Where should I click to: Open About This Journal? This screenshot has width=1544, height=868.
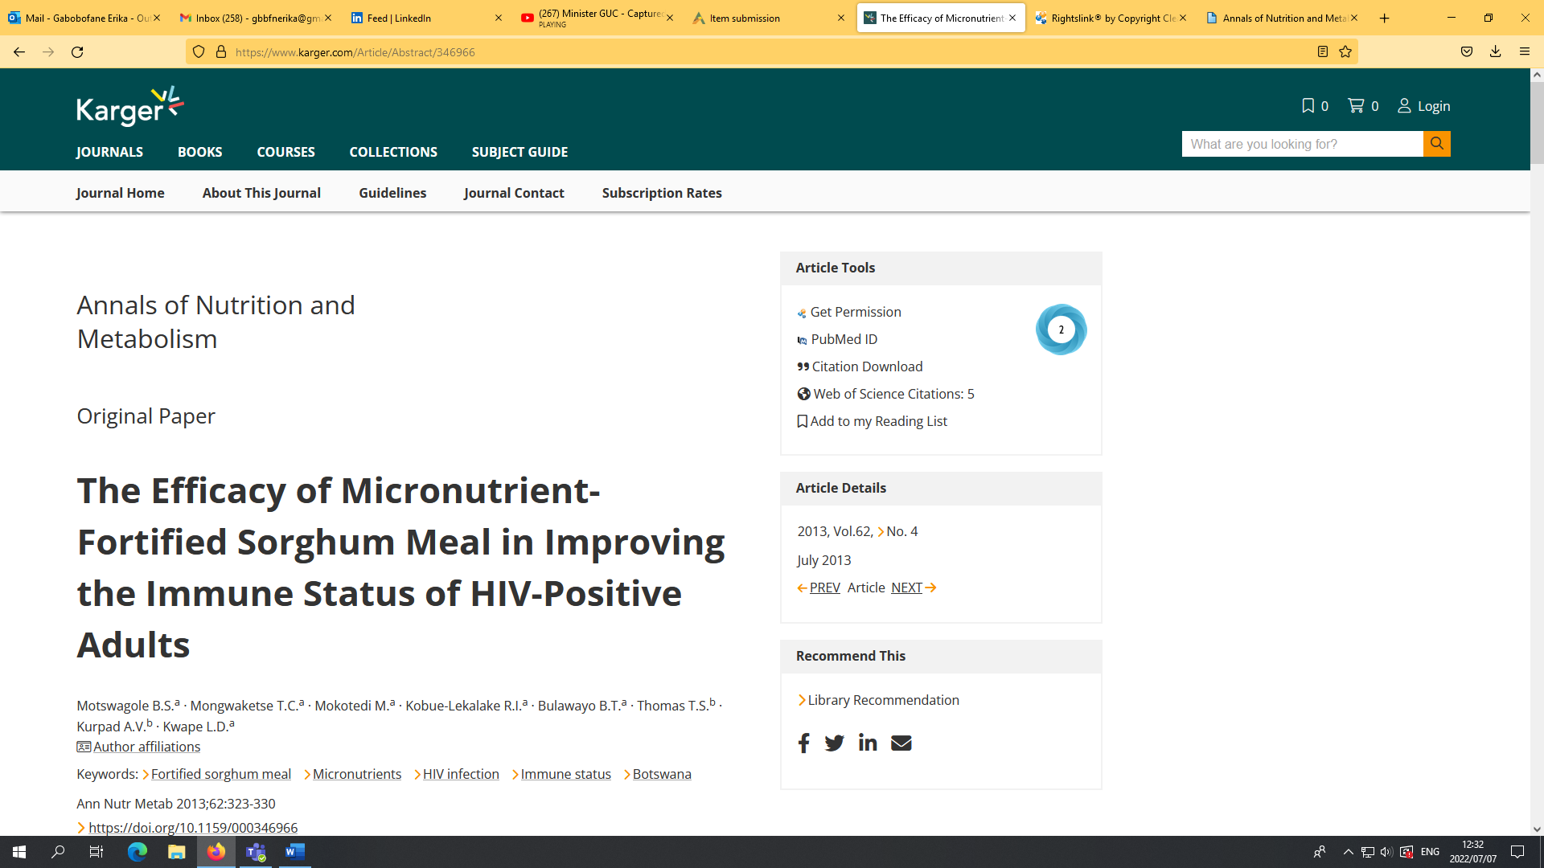pyautogui.click(x=261, y=193)
